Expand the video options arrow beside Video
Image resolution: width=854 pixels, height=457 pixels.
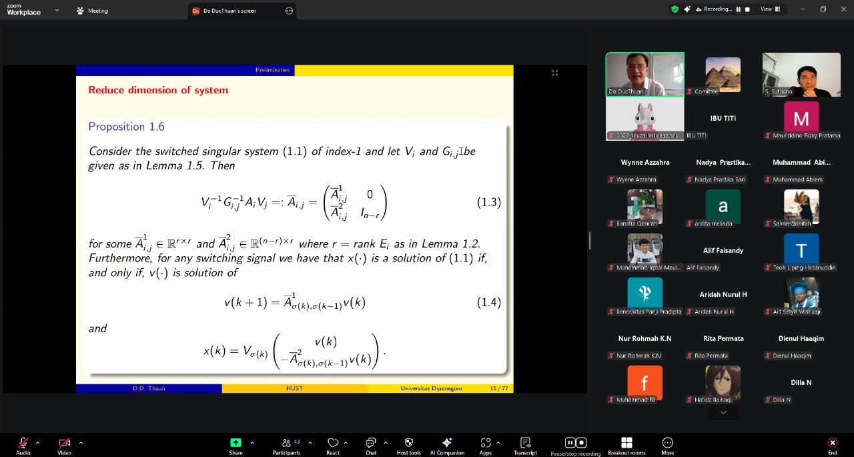point(81,442)
